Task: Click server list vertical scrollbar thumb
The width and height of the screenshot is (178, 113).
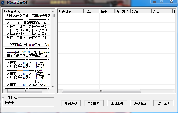Action: pos(53,16)
